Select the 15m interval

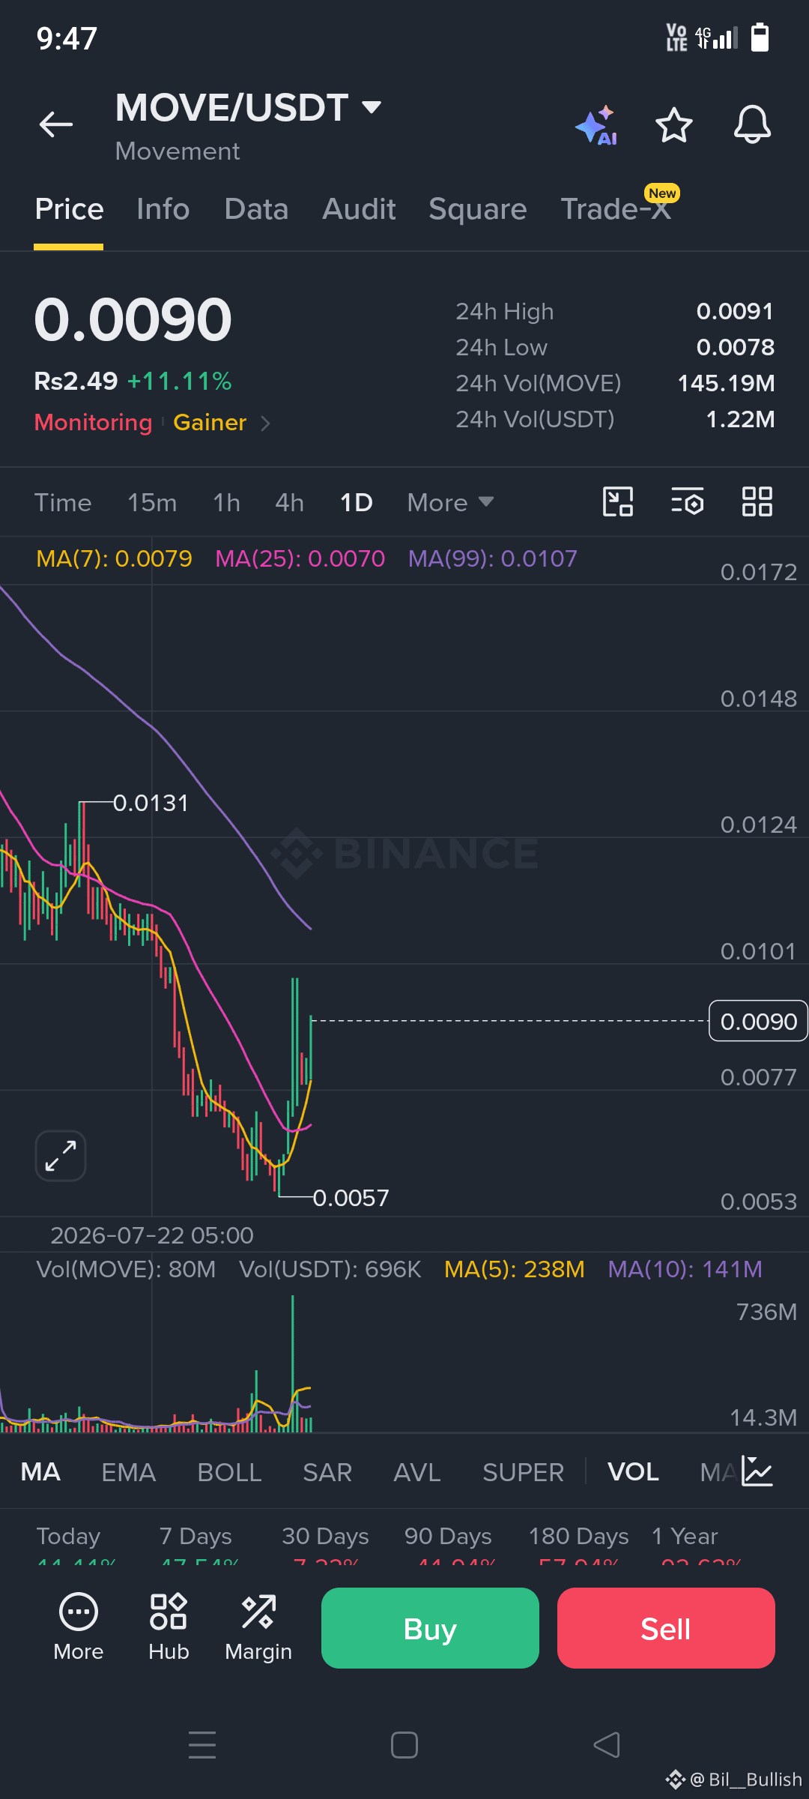[152, 502]
